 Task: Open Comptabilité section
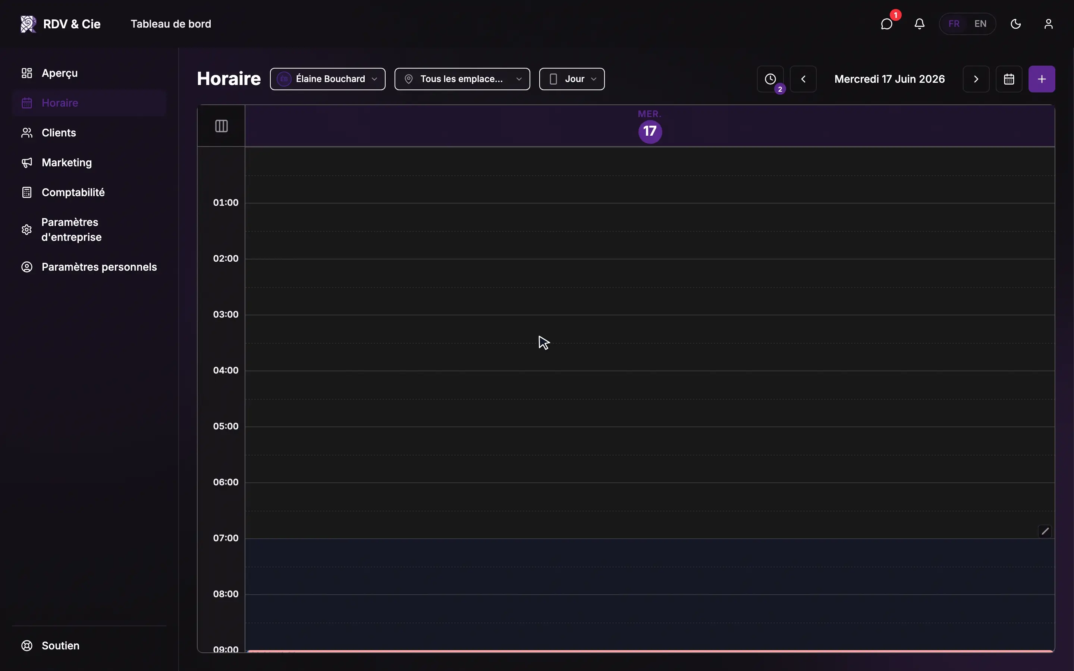pyautogui.click(x=89, y=192)
